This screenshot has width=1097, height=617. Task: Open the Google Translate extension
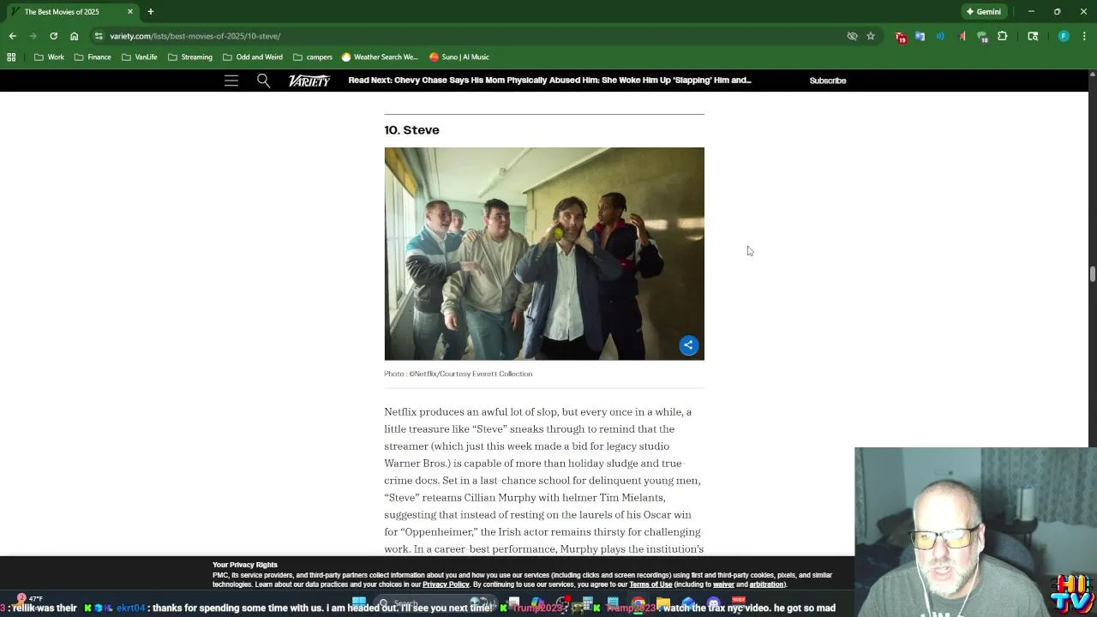(x=920, y=36)
